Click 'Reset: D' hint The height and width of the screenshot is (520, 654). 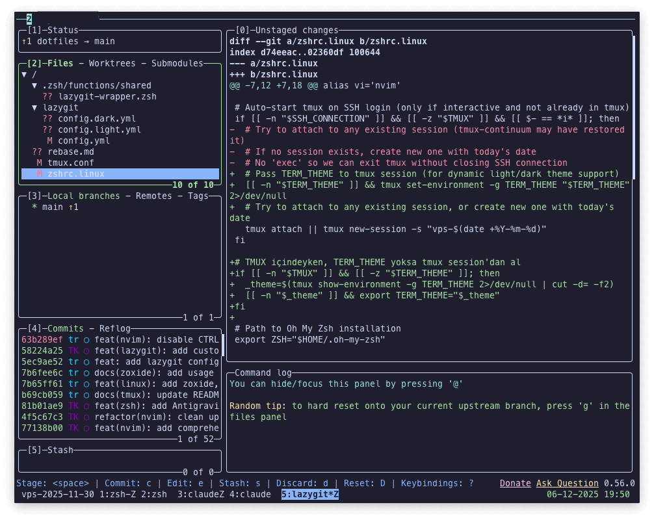365,484
